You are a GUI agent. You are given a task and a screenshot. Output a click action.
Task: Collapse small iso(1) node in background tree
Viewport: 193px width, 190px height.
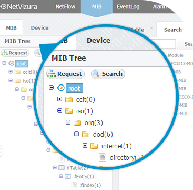11,80
